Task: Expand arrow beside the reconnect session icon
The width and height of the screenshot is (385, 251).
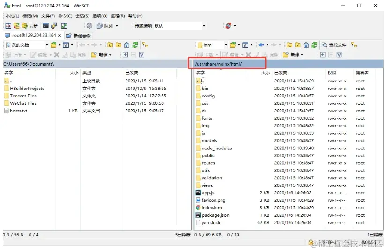Action: click(x=235, y=26)
